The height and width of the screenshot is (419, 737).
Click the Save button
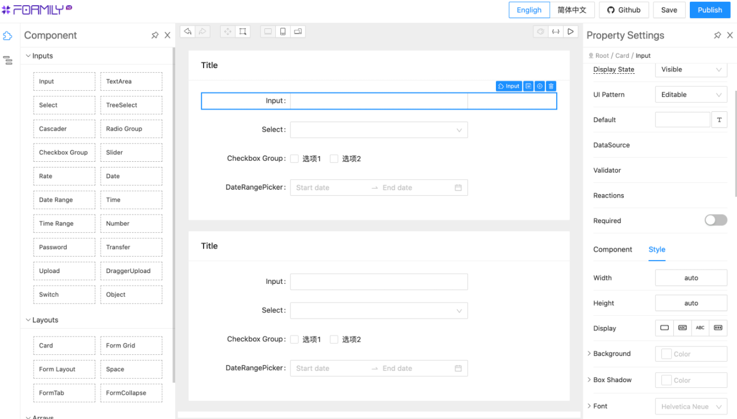pos(669,10)
